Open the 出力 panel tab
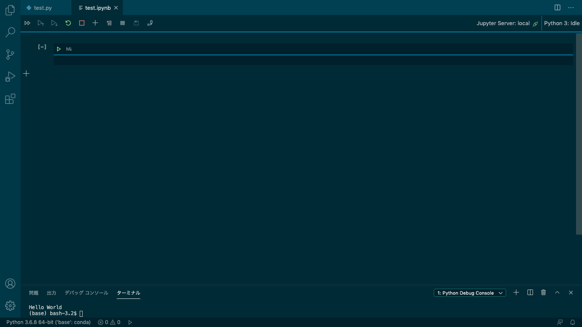The width and height of the screenshot is (582, 327). click(x=52, y=293)
